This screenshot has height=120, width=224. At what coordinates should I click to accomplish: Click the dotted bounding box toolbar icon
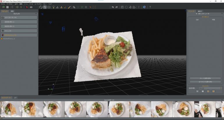[95, 7]
